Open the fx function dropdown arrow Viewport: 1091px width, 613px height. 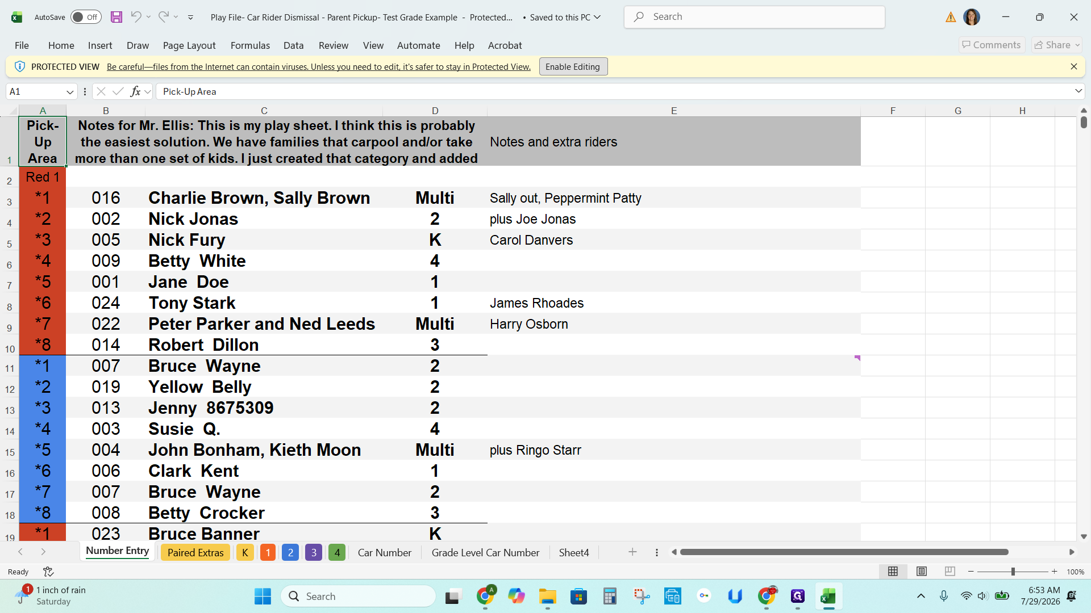tap(148, 91)
